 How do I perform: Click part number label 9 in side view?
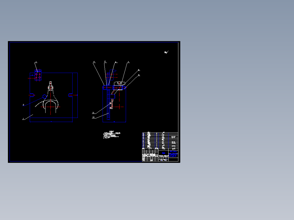coord(139,75)
